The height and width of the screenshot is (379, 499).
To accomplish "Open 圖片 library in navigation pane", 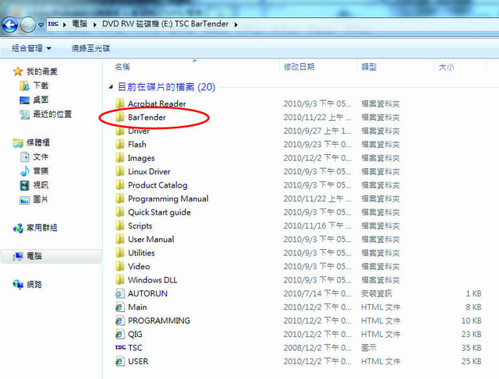I will tap(41, 199).
